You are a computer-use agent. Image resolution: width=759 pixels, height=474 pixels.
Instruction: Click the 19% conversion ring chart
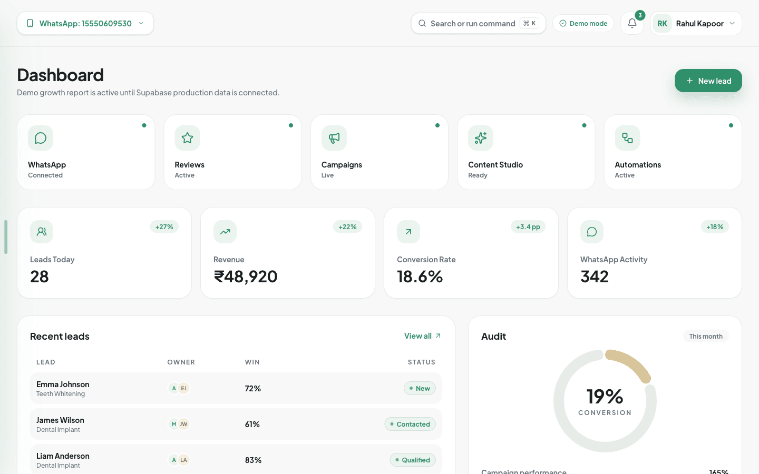[x=605, y=401]
